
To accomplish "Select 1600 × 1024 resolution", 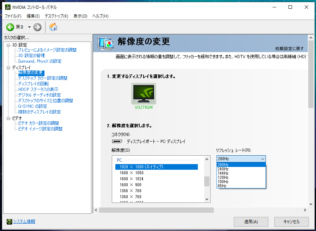I will click(x=156, y=179).
